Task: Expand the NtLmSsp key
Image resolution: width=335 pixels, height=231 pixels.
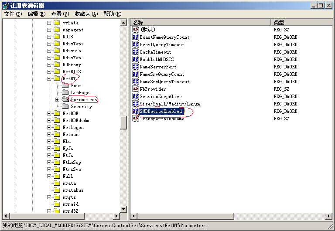Action: (x=49, y=162)
